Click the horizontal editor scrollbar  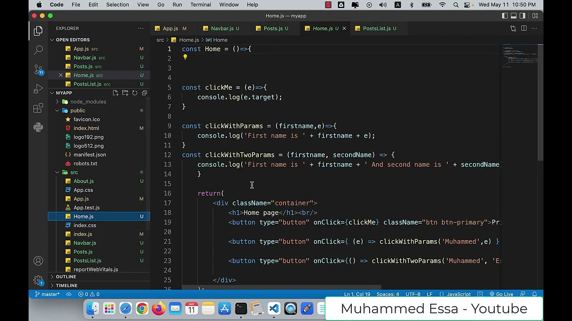pos(282,288)
